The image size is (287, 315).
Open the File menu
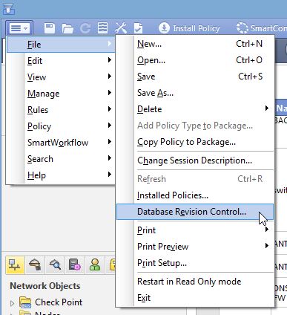pyautogui.click(x=61, y=45)
